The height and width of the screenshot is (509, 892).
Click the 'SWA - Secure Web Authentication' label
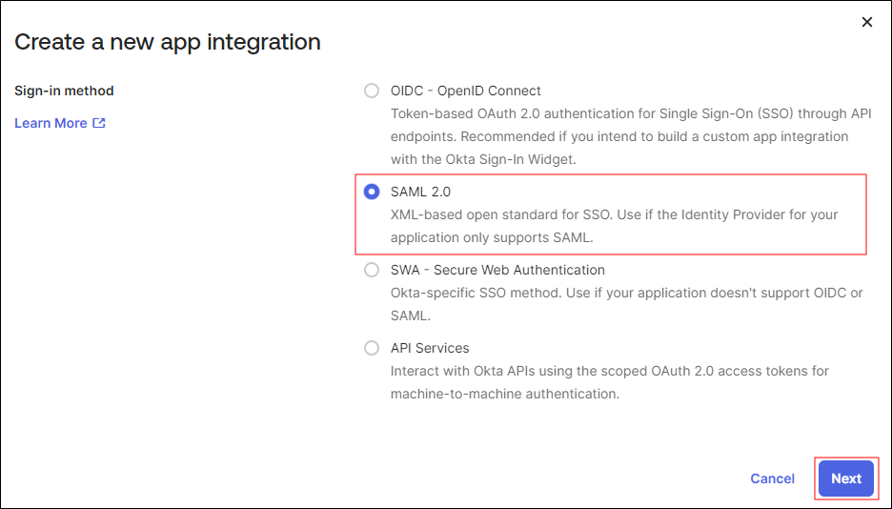pos(497,270)
